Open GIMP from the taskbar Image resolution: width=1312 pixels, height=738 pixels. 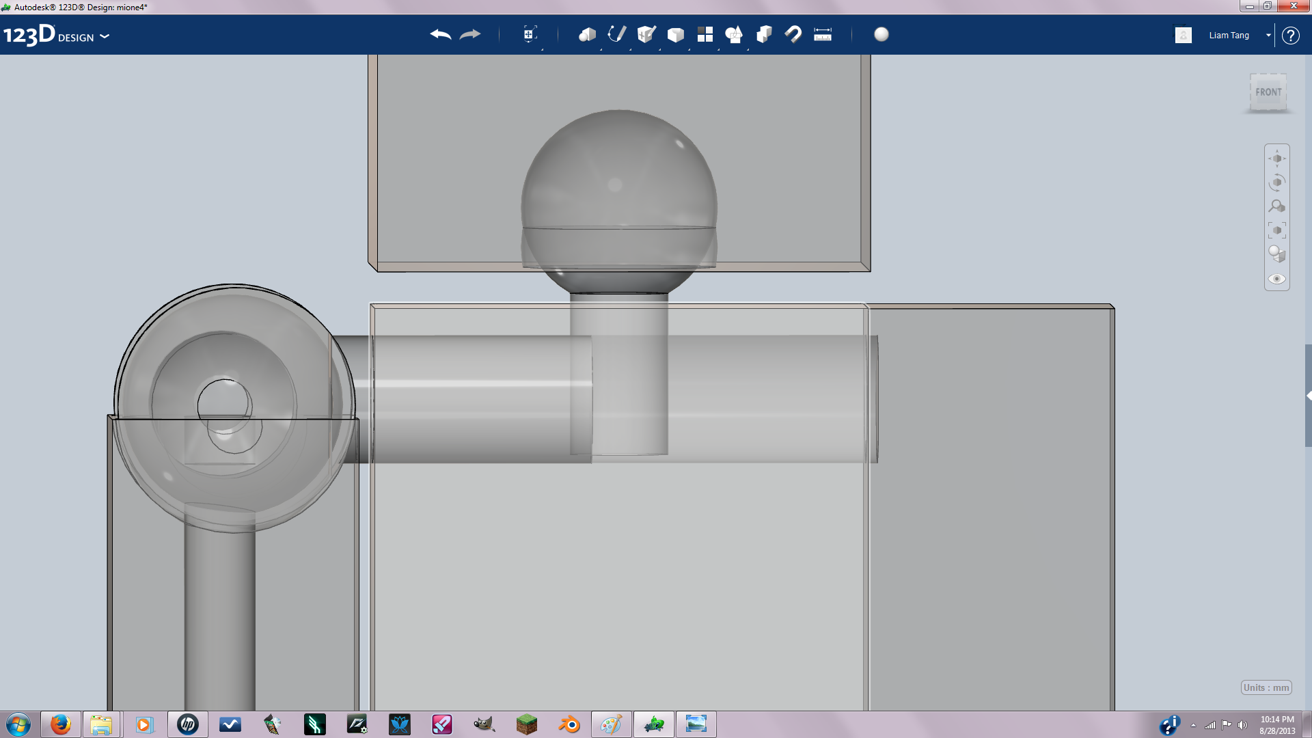point(484,724)
